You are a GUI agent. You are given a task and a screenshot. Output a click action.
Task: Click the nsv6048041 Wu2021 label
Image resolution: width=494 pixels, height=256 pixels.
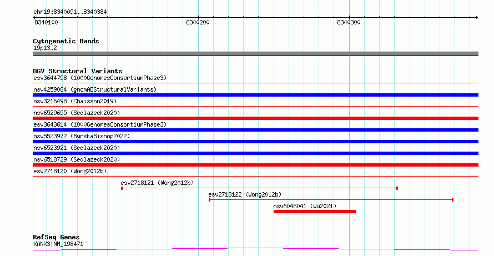click(305, 206)
